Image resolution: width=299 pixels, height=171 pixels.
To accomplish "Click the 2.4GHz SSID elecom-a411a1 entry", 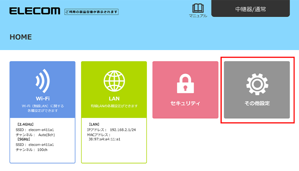I will 33,129.
